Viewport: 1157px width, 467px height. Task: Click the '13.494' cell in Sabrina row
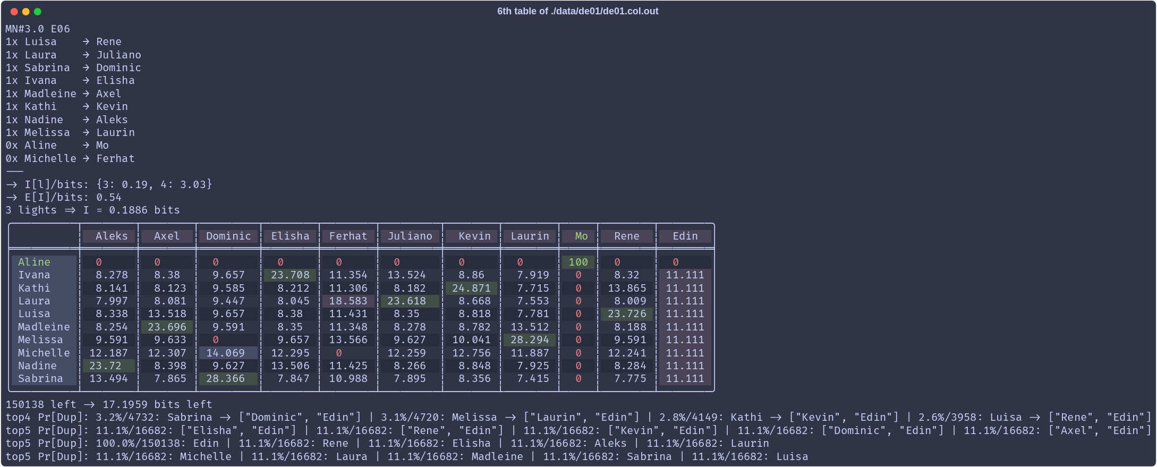[x=108, y=378]
